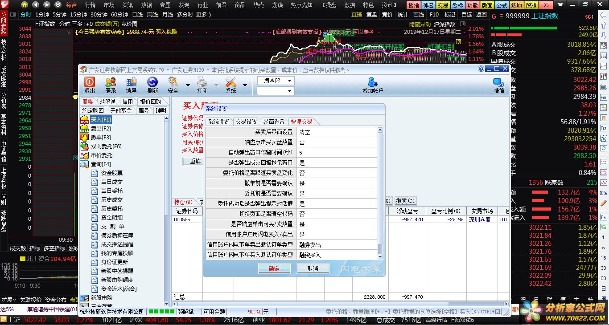
Task: Click the home icon in top navigation
Action: (x=25, y=5)
